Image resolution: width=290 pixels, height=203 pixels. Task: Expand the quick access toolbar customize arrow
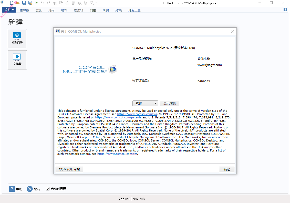coord(96,3)
